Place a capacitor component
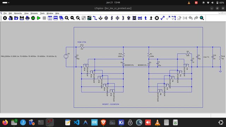 [x=118, y=18]
